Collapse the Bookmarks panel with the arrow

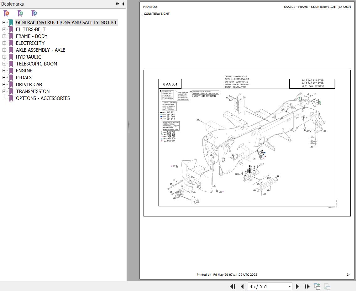click(123, 4)
